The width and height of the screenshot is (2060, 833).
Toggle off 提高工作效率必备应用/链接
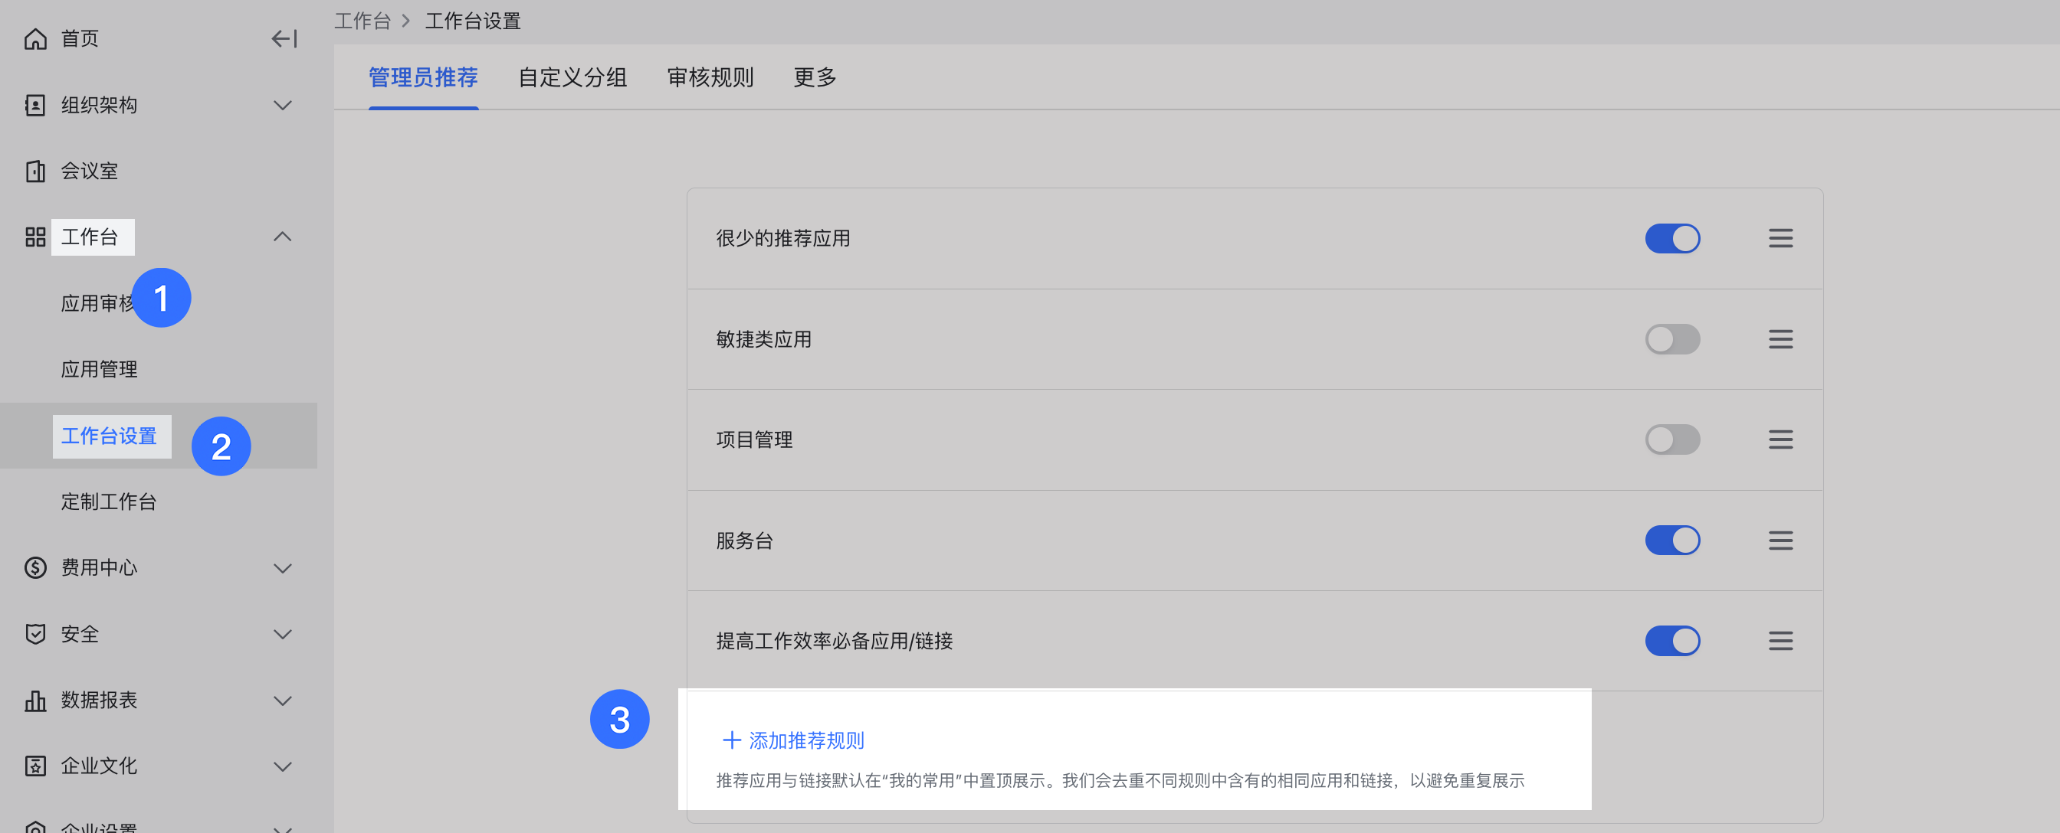coord(1672,641)
